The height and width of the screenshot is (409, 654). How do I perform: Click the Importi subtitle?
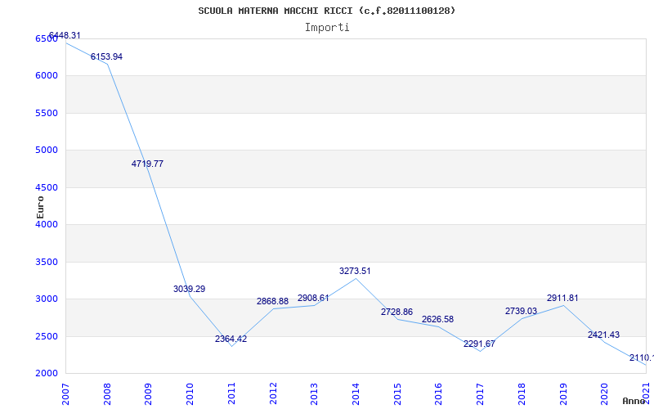327,28
